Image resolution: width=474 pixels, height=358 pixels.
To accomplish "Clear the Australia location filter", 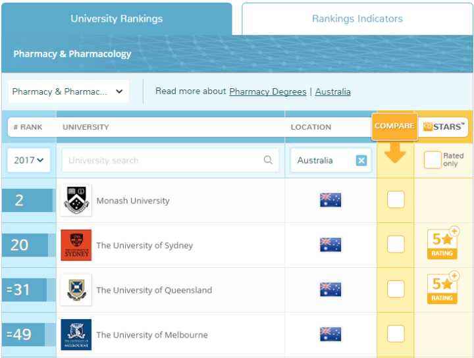I will 361,161.
